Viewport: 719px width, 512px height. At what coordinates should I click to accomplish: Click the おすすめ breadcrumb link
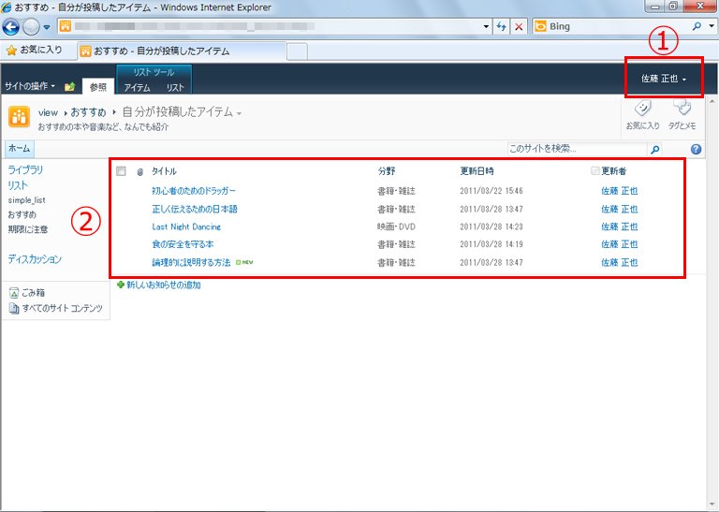click(88, 112)
